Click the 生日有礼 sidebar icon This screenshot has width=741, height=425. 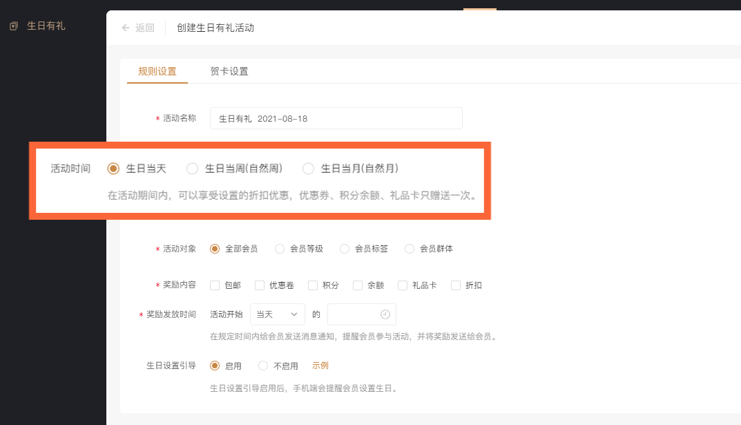14,26
